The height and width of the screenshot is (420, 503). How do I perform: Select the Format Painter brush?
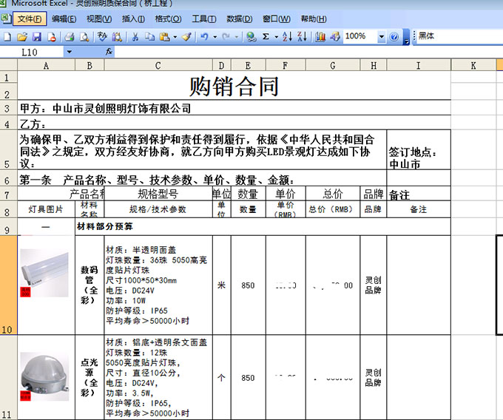point(186,36)
